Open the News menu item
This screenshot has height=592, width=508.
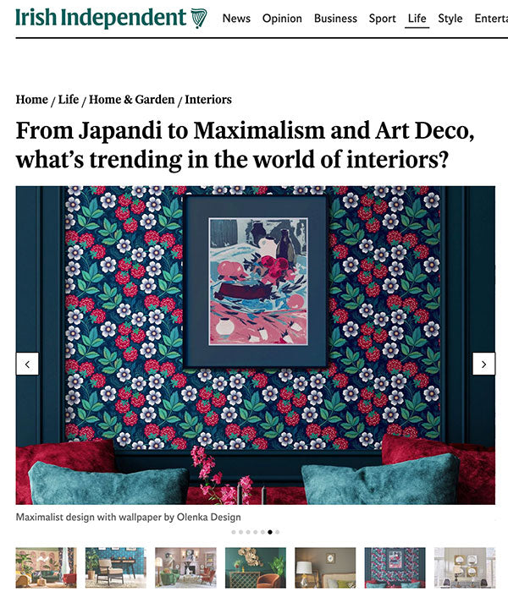click(236, 18)
